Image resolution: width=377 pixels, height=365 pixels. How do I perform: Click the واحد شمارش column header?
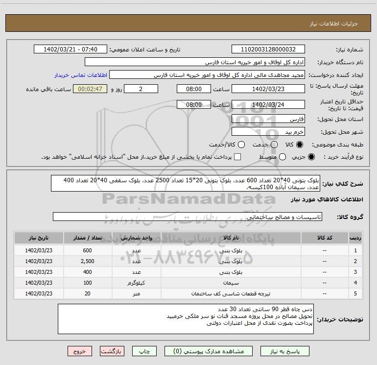pos(136,238)
